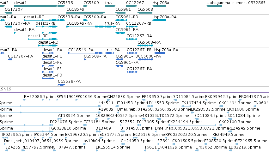Image resolution: width=269 pixels, height=152 pixels.
Task: Click the EK197434.5prime EST label
Action: tap(199, 103)
